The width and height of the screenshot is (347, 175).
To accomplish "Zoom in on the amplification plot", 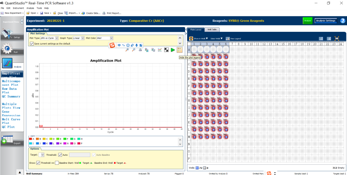I will [x=127, y=50].
